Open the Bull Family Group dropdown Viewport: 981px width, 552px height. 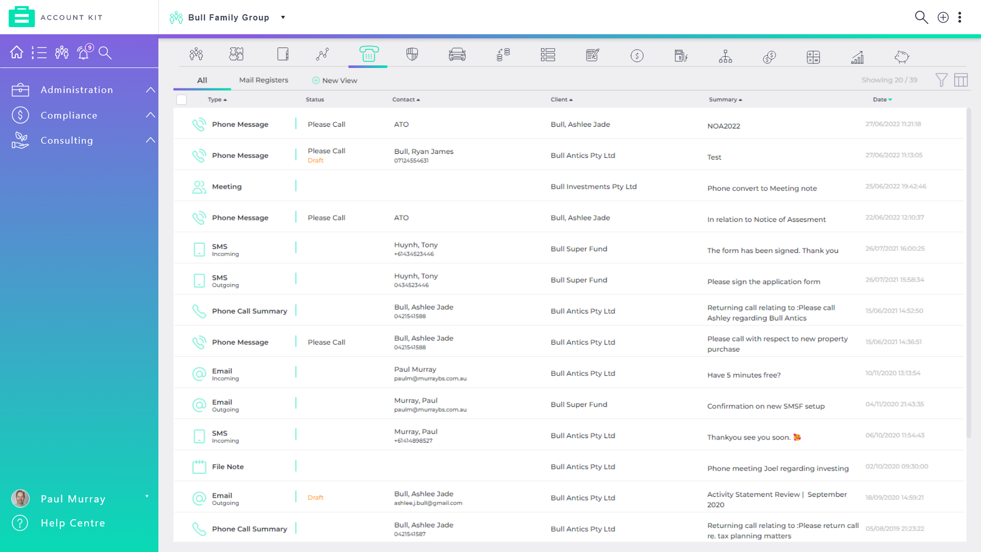click(x=283, y=17)
